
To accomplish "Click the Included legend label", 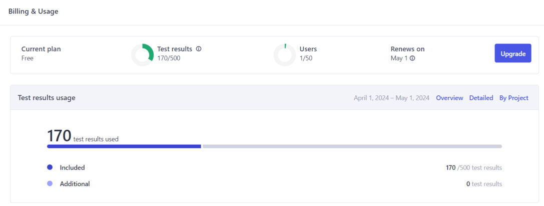I will tap(72, 168).
